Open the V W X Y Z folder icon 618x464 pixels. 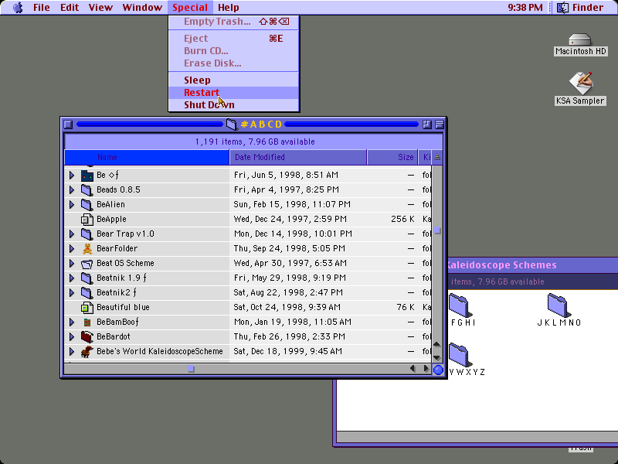coord(459,355)
